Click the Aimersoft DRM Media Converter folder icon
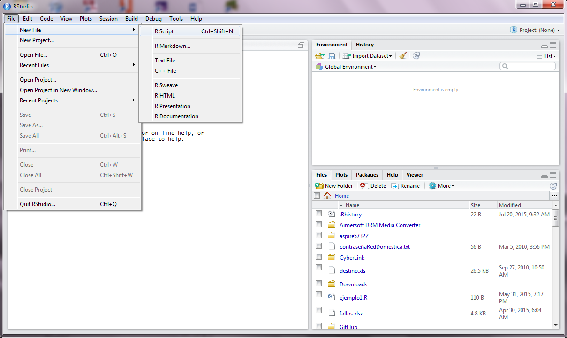The width and height of the screenshot is (567, 338). pyautogui.click(x=332, y=225)
